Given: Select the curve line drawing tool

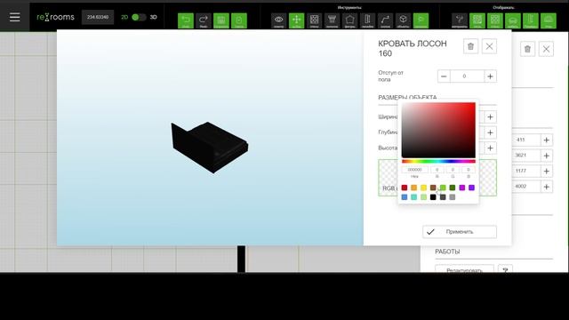Looking at the screenshot, I should [x=385, y=20].
